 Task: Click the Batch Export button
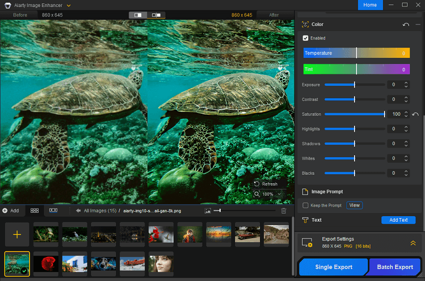(x=394, y=267)
